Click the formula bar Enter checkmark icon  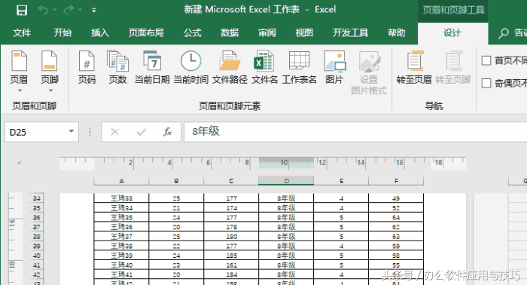pos(142,132)
